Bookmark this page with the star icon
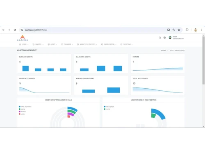This screenshot has width=205, height=154. click(179, 30)
